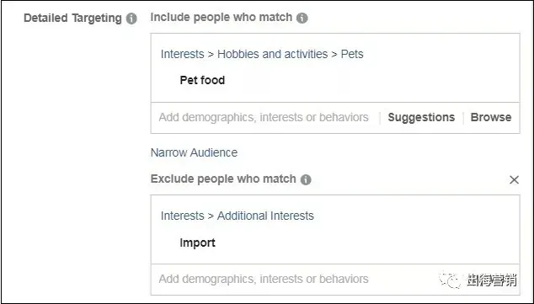The image size is (534, 304).
Task: Select the Pets breadcrumb category
Action: coord(352,54)
